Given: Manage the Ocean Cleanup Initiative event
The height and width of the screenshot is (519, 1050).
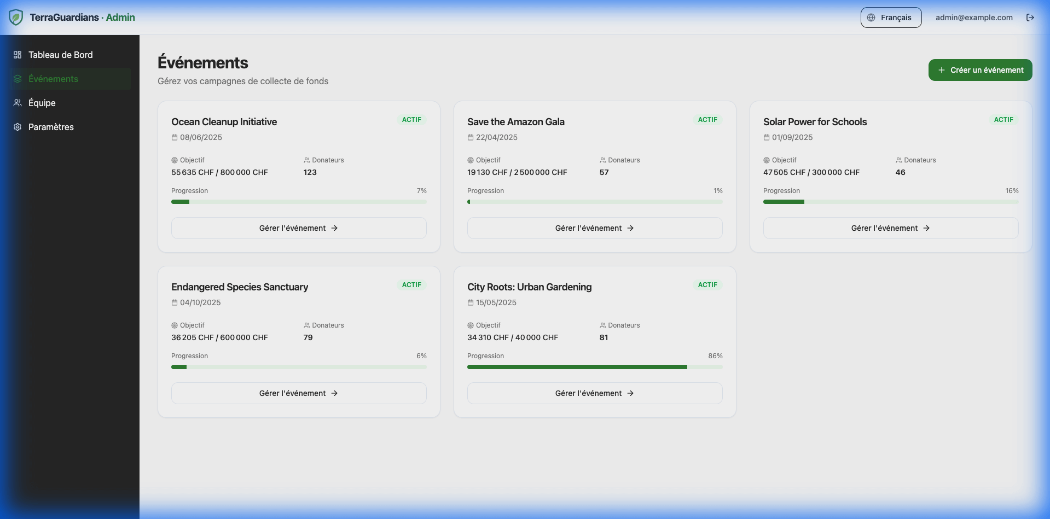Looking at the screenshot, I should pos(299,228).
